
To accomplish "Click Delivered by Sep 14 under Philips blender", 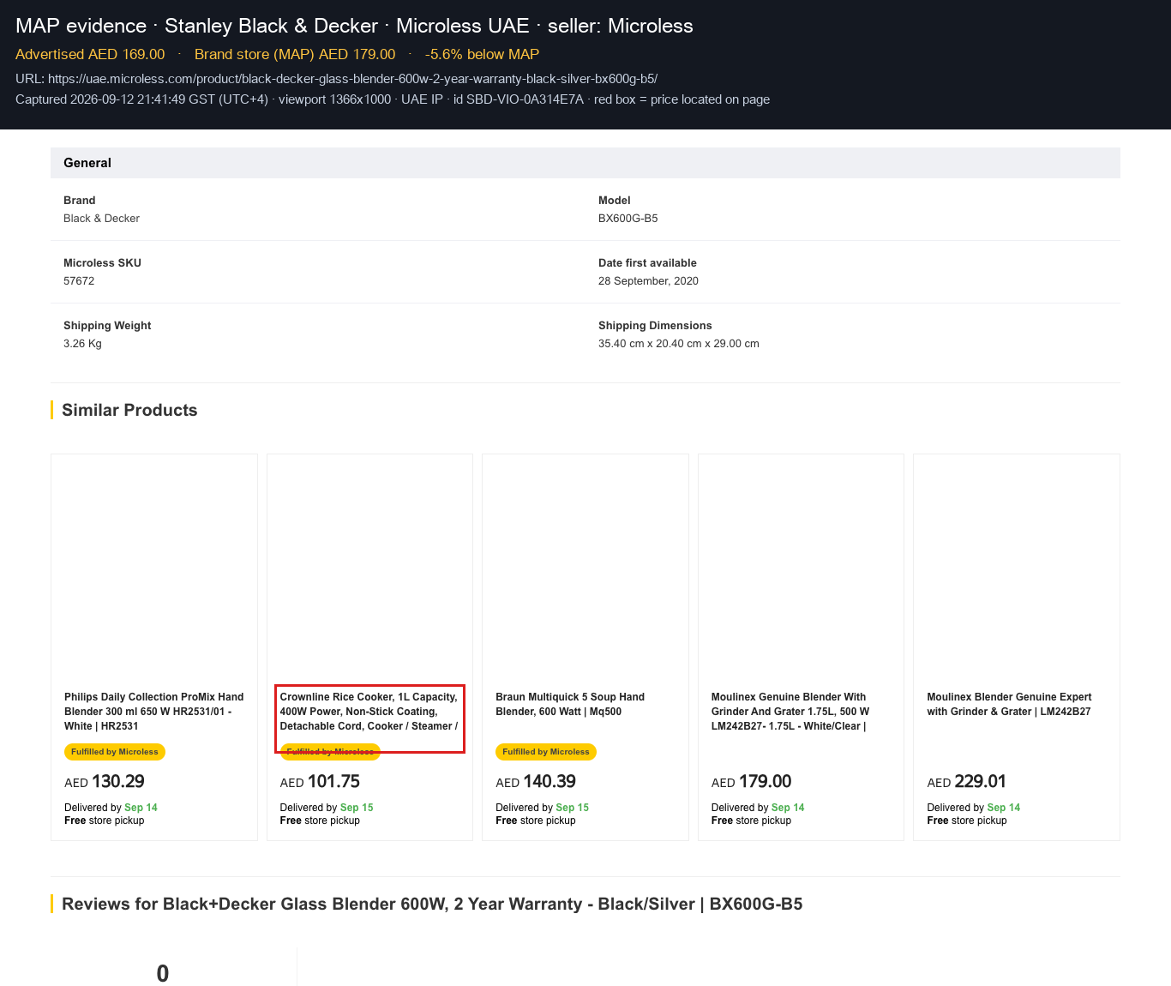I will click(x=111, y=808).
